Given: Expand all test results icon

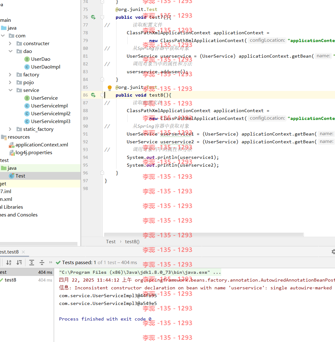Looking at the screenshot, I should tap(32, 262).
